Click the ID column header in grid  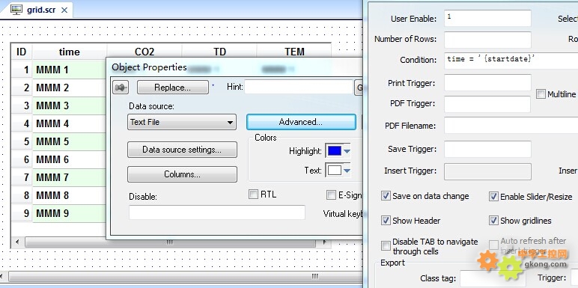pos(22,52)
